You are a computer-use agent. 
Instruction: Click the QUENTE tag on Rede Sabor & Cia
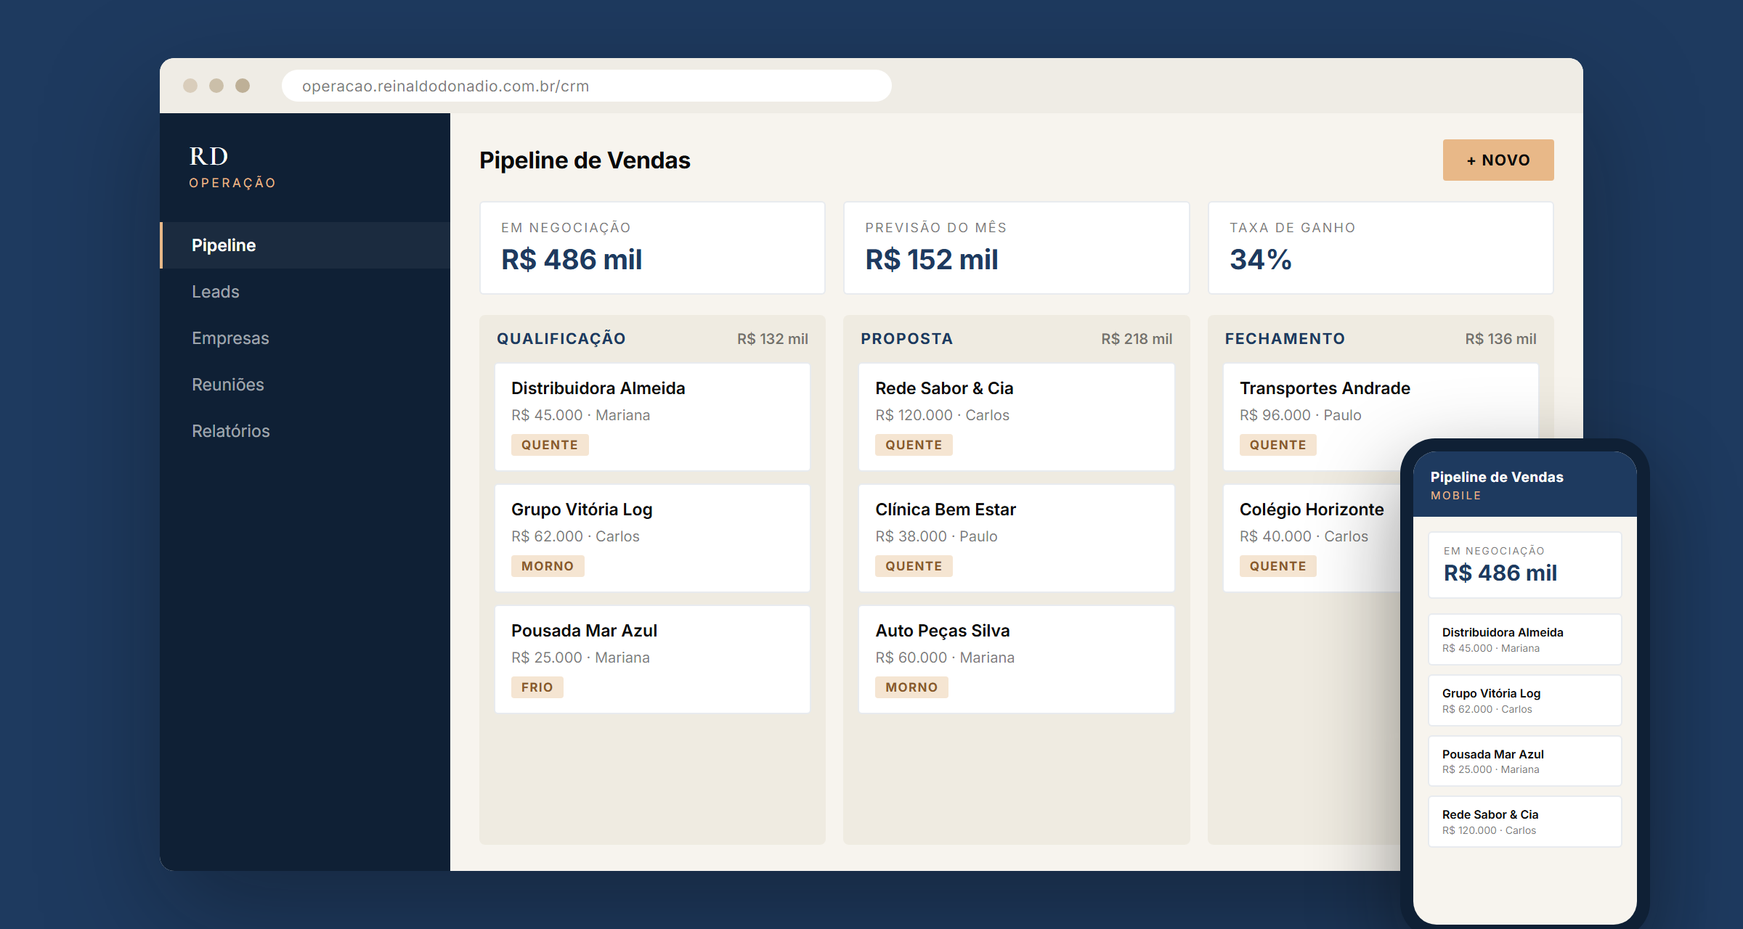click(914, 445)
